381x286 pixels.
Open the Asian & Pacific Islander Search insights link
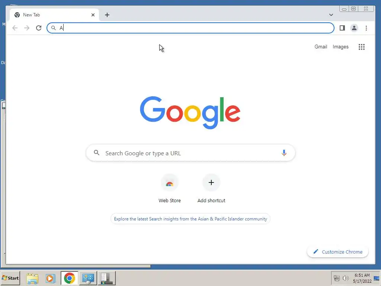point(190,219)
